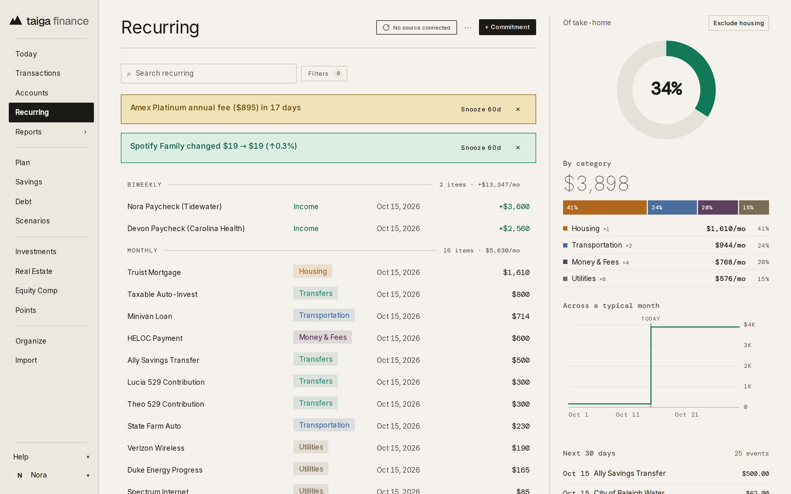Select the orange Housing 41% bar segment
This screenshot has width=791, height=494.
click(604, 207)
